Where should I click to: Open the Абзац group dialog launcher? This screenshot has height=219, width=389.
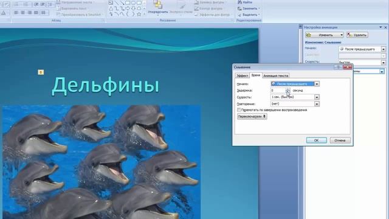point(103,20)
